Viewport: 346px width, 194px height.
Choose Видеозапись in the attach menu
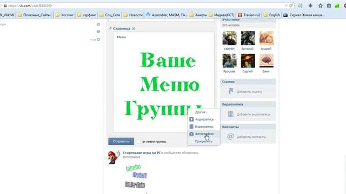point(204,127)
